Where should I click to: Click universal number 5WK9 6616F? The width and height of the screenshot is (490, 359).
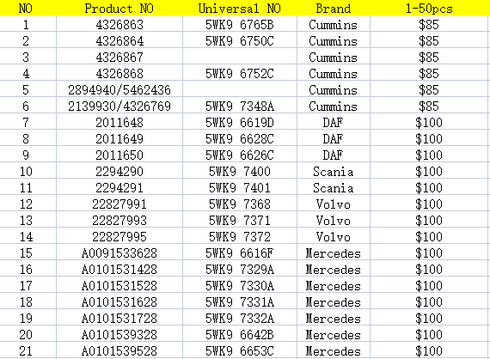coord(240,253)
